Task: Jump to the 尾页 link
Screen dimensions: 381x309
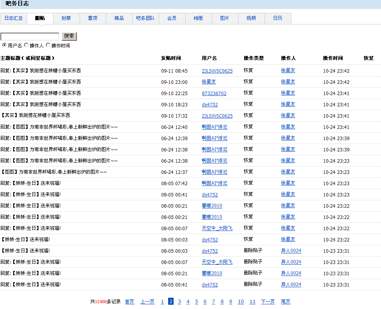Action: click(285, 302)
